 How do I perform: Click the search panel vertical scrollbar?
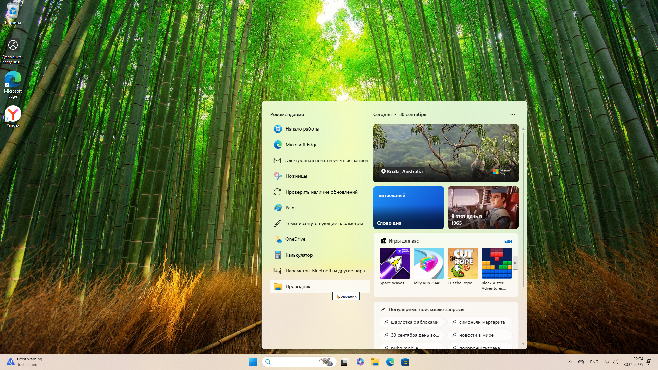click(523, 210)
